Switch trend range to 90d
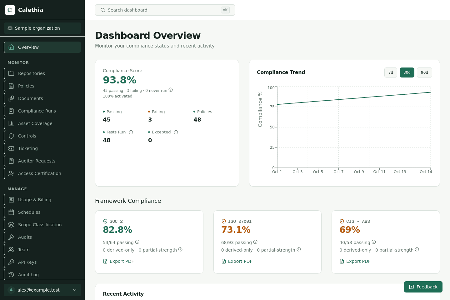 [424, 72]
